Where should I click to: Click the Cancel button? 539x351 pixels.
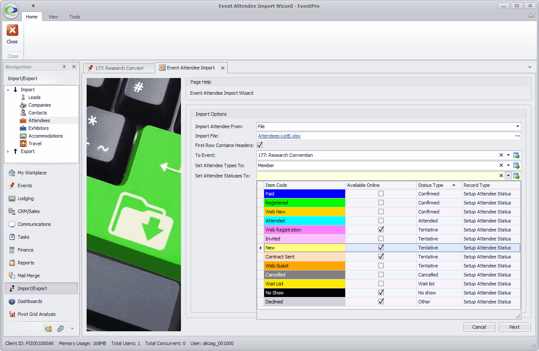pyautogui.click(x=479, y=327)
